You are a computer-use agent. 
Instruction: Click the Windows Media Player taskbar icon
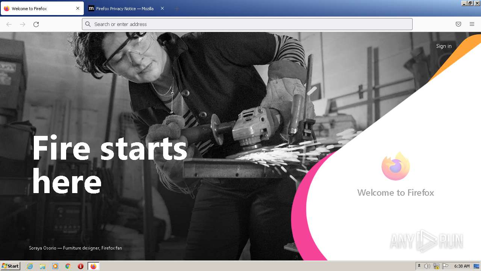(x=55, y=266)
